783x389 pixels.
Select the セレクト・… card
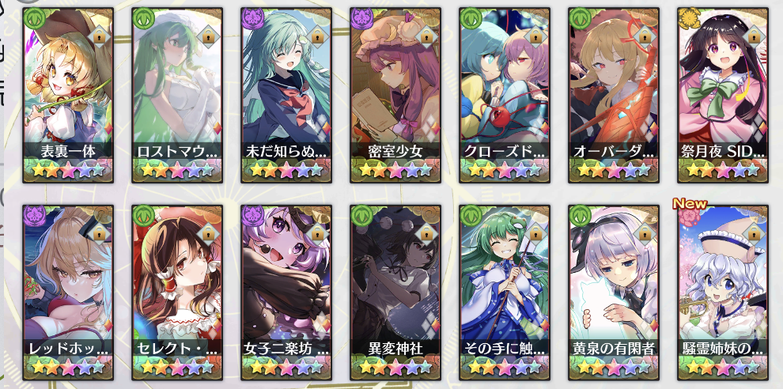pos(177,292)
